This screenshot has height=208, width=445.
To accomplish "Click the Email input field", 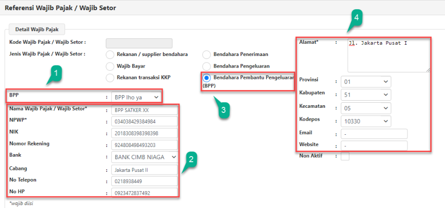I will (374, 134).
